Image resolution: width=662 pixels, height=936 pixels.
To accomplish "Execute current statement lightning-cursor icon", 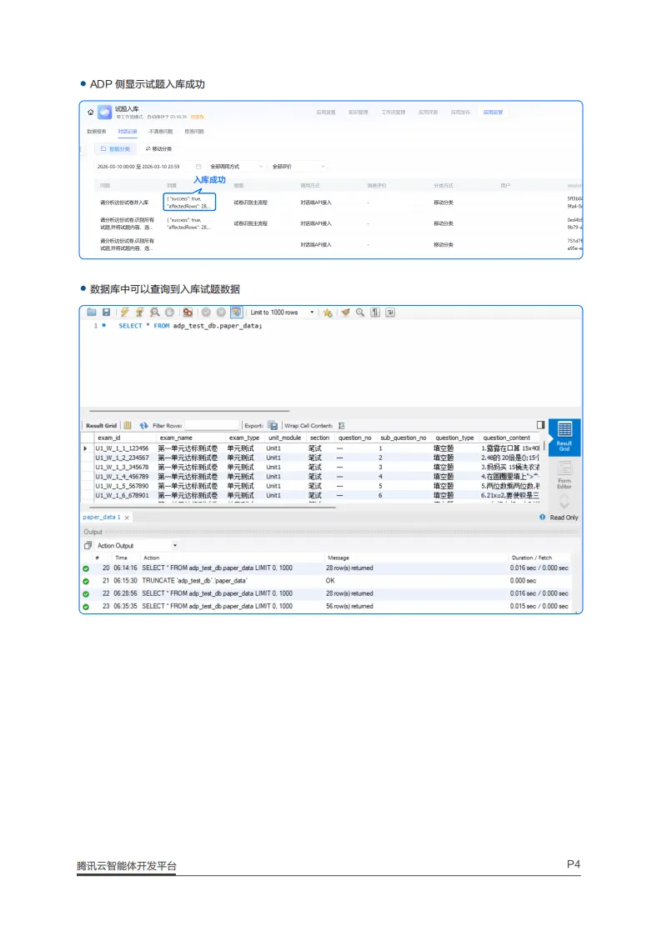I will (140, 313).
